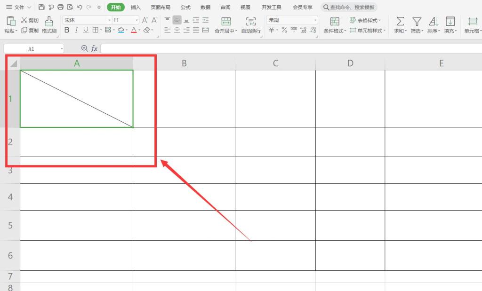Open 表格样式 table style dropdown
Viewport: 482px width, 291px height.
click(x=365, y=20)
